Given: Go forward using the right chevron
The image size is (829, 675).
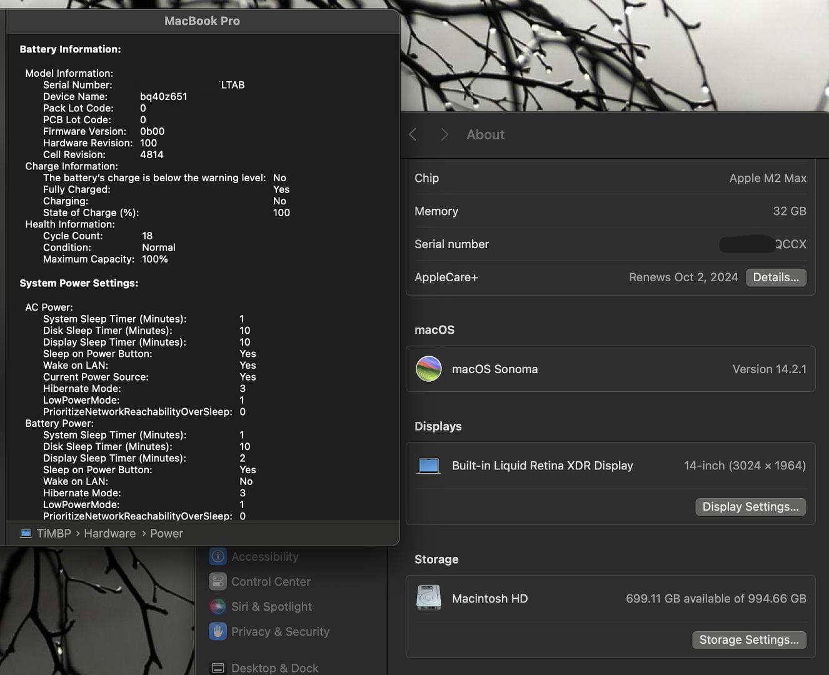Looking at the screenshot, I should [x=444, y=134].
